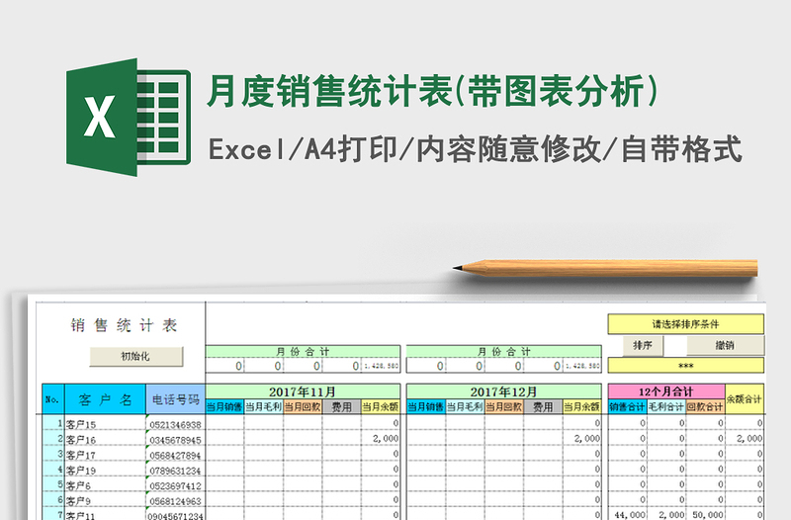Click phone number 0789631234
This screenshot has width=791, height=520.
click(x=176, y=471)
